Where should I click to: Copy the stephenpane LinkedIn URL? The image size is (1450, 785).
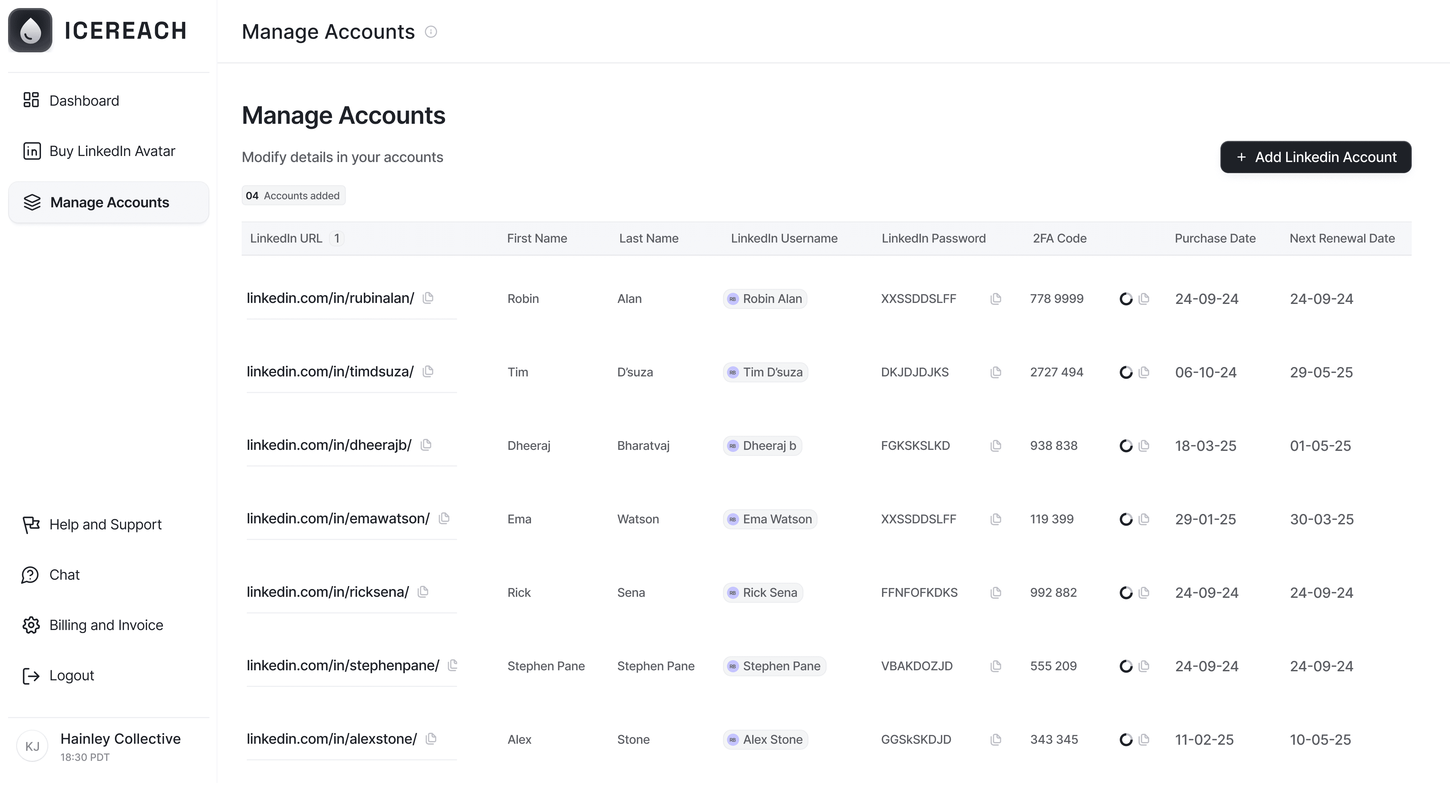point(452,665)
